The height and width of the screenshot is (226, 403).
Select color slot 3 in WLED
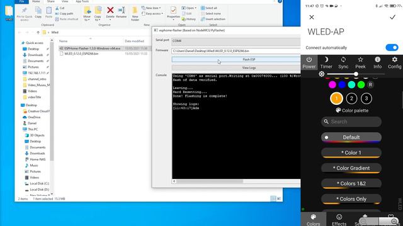coord(366,99)
